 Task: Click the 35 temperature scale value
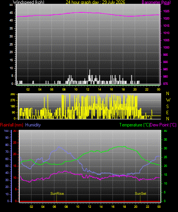click(x=165, y=139)
